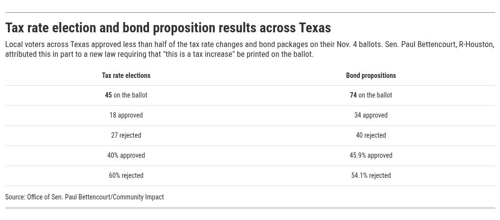This screenshot has width=500, height=220.
Task: Select the "45 on the ballot" cell
Action: (126, 95)
